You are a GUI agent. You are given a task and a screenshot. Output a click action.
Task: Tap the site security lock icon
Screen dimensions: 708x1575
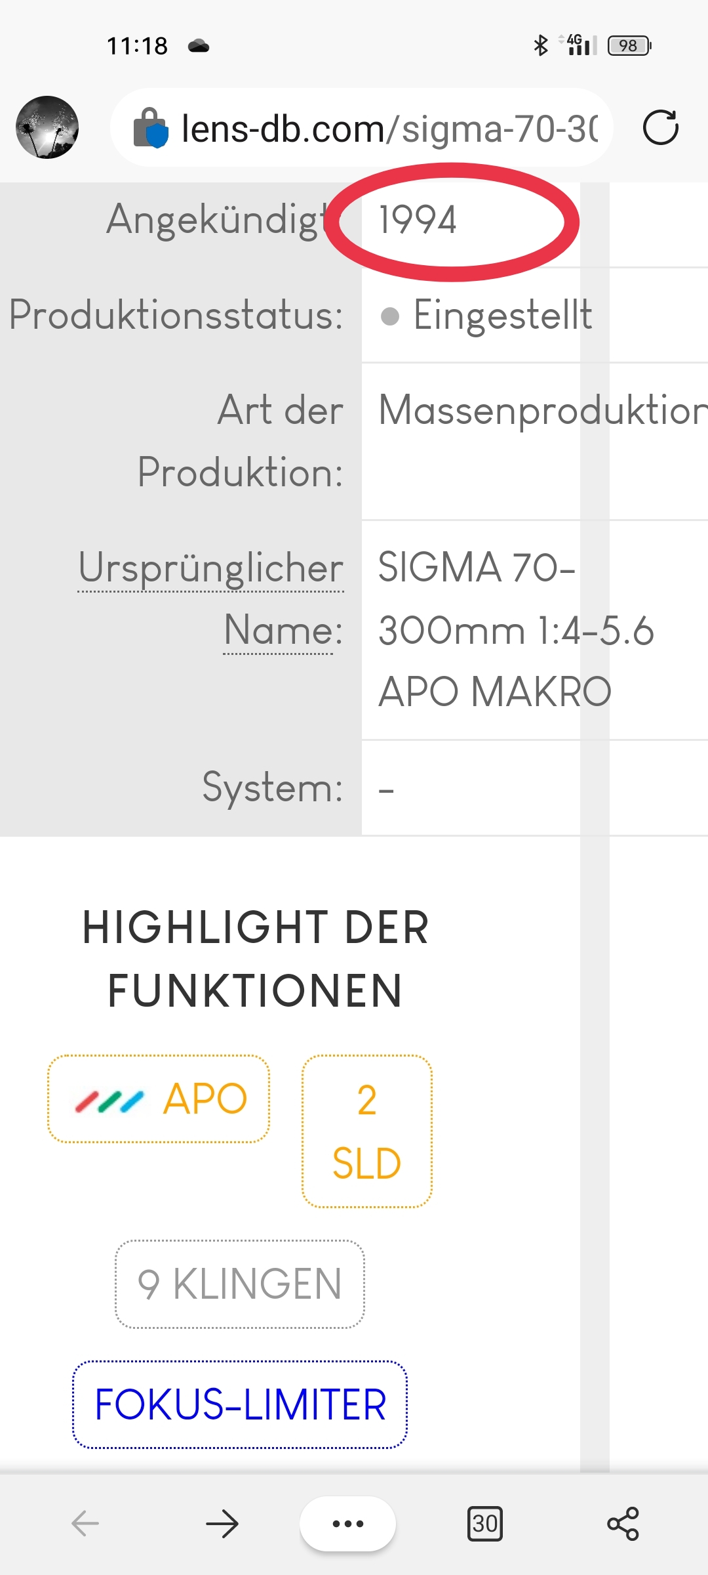pyautogui.click(x=151, y=127)
